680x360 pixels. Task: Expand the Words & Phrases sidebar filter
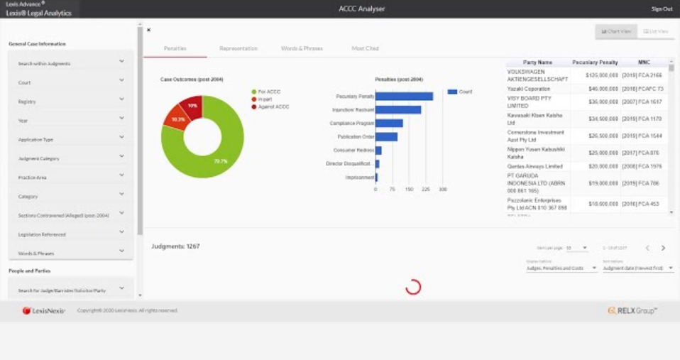point(71,253)
